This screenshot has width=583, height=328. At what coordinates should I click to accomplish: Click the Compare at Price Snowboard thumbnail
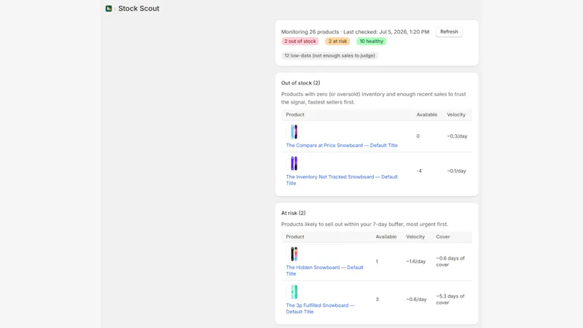294,132
